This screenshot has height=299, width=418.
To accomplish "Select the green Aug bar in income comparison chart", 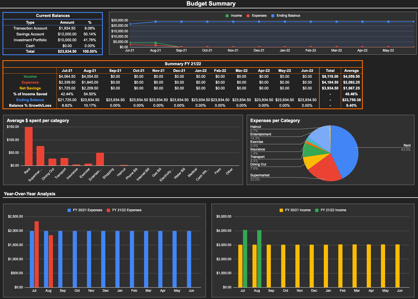I will tap(259, 259).
